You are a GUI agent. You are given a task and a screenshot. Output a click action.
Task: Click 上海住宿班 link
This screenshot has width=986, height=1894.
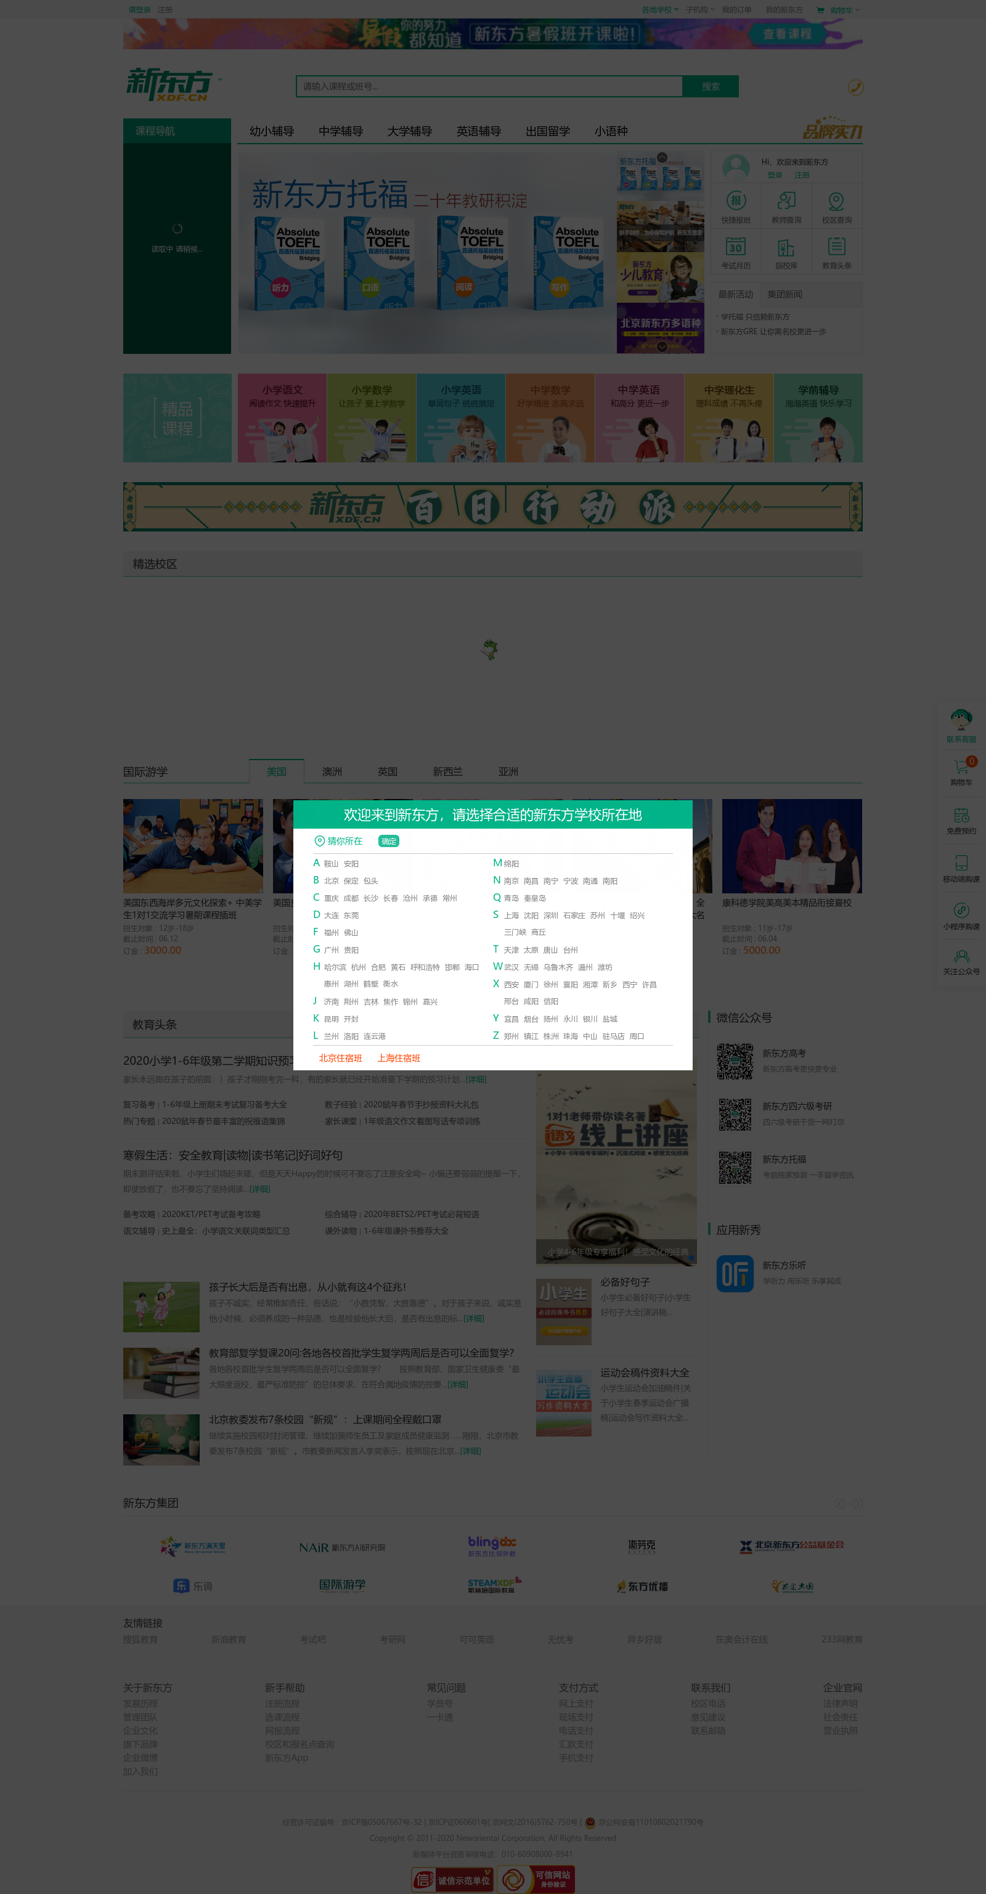[x=398, y=1058]
